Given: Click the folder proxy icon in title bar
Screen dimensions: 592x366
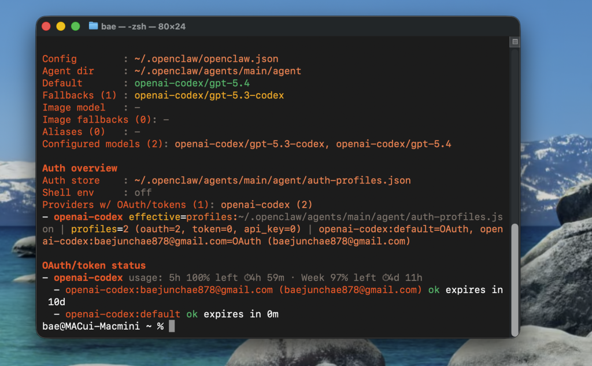Looking at the screenshot, I should (93, 27).
